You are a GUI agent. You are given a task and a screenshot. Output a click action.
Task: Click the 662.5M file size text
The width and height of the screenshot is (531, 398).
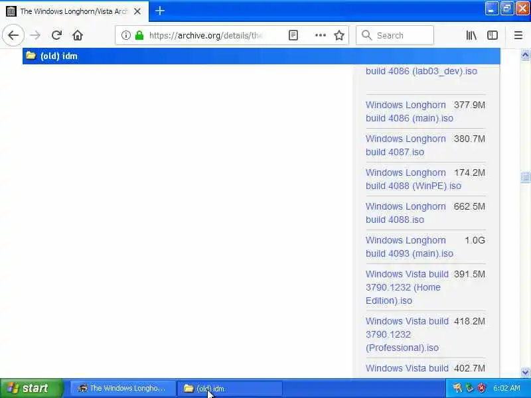click(x=469, y=206)
